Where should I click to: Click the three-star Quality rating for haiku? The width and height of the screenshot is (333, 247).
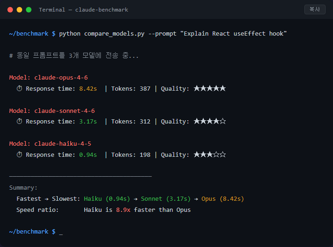[x=210, y=154]
